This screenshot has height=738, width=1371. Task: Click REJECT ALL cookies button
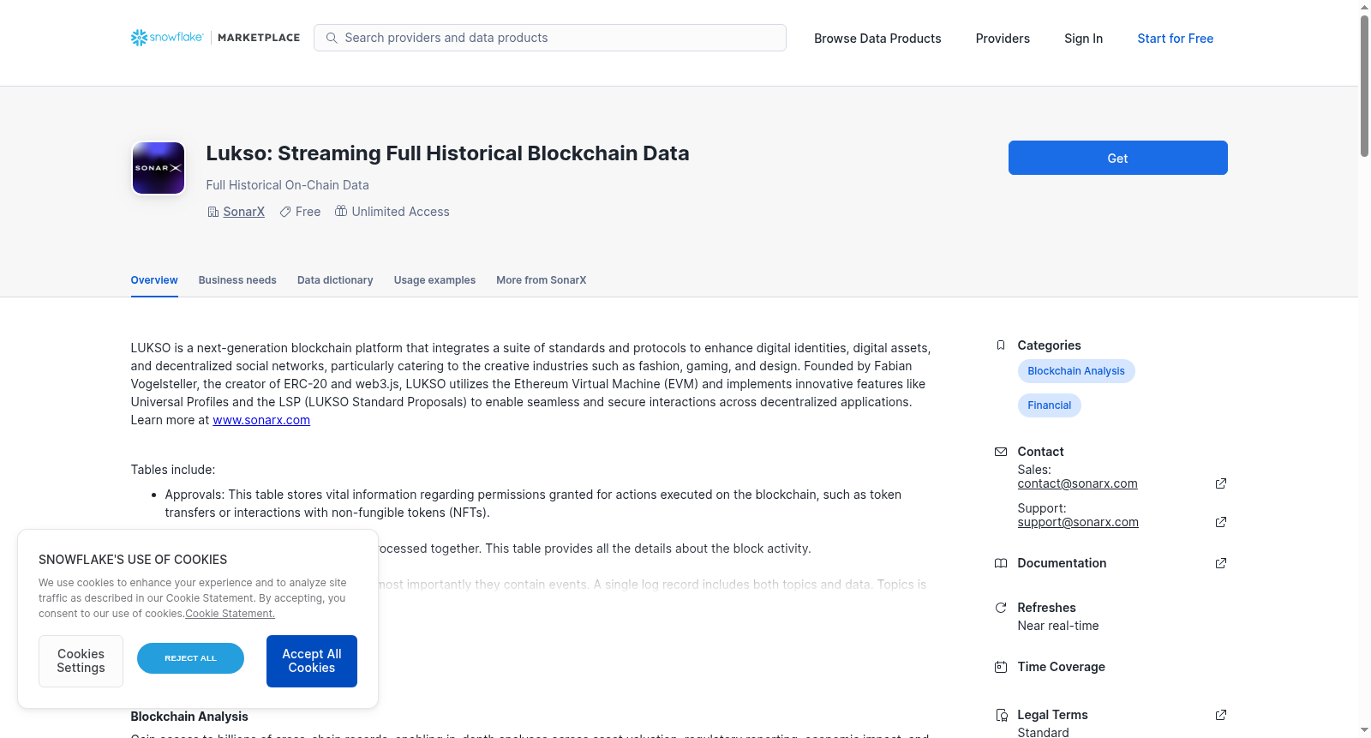pos(190,658)
